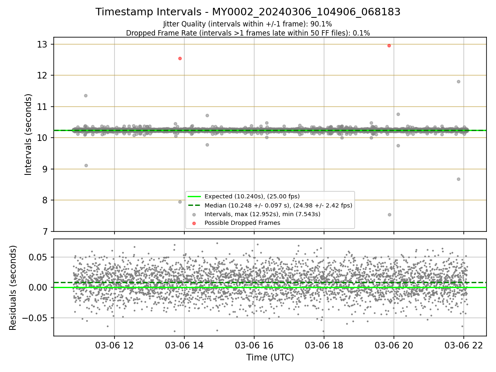
Task: Click the Jitter Quality 90.1% subtitle
Action: pyautogui.click(x=248, y=24)
